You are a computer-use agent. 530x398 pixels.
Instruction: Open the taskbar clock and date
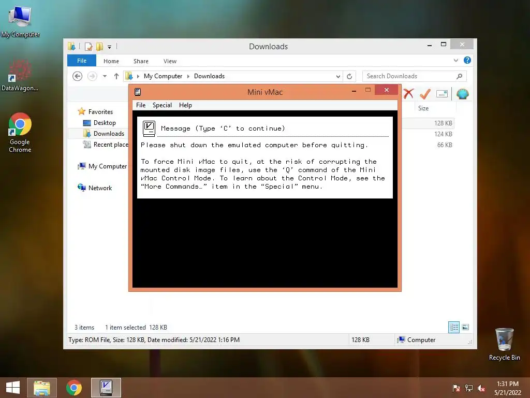tap(508, 388)
